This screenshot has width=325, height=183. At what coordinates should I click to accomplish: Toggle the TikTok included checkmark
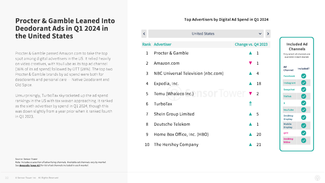(x=303, y=96)
